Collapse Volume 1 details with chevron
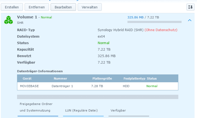Viewport: 197px width, 118px height. (190, 20)
